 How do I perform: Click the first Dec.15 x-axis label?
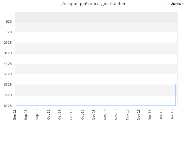(150, 115)
